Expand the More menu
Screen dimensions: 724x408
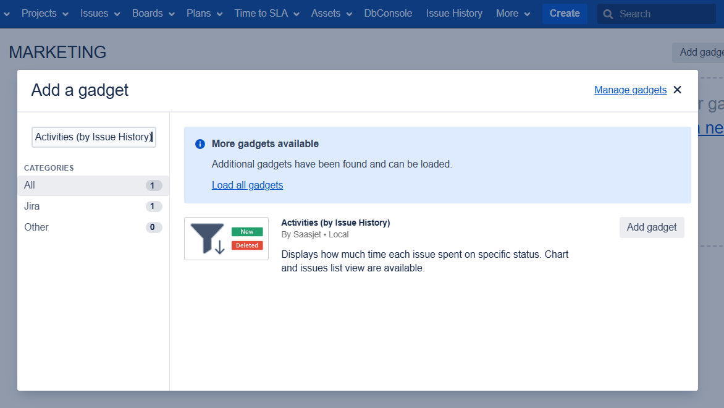point(513,14)
